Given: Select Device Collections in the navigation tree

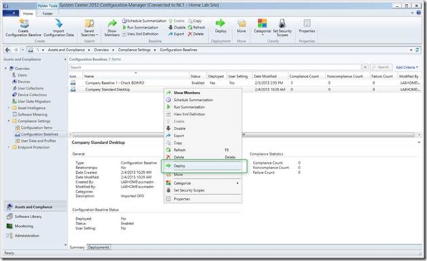Looking at the screenshot, I should (32, 95).
